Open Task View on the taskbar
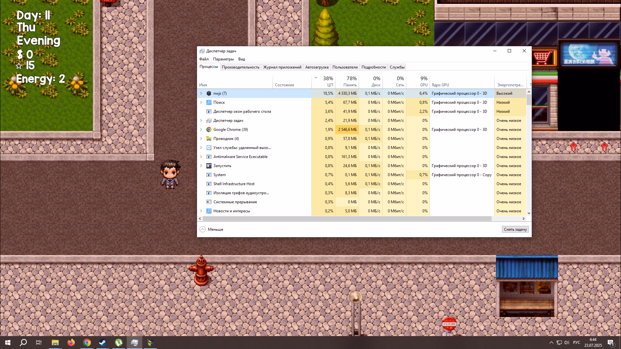The width and height of the screenshot is (621, 349). click(x=39, y=343)
